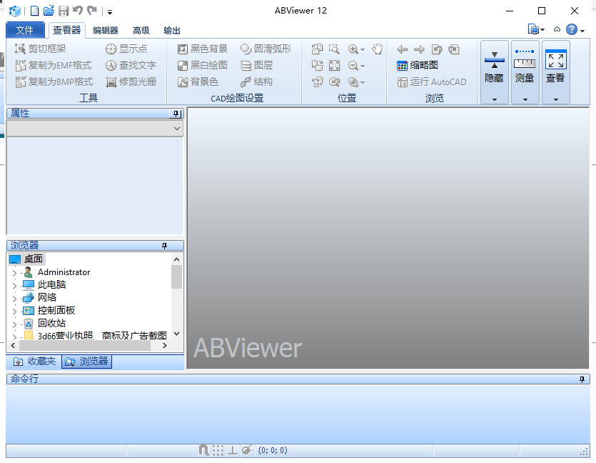Open the 文件 menu

[25, 30]
